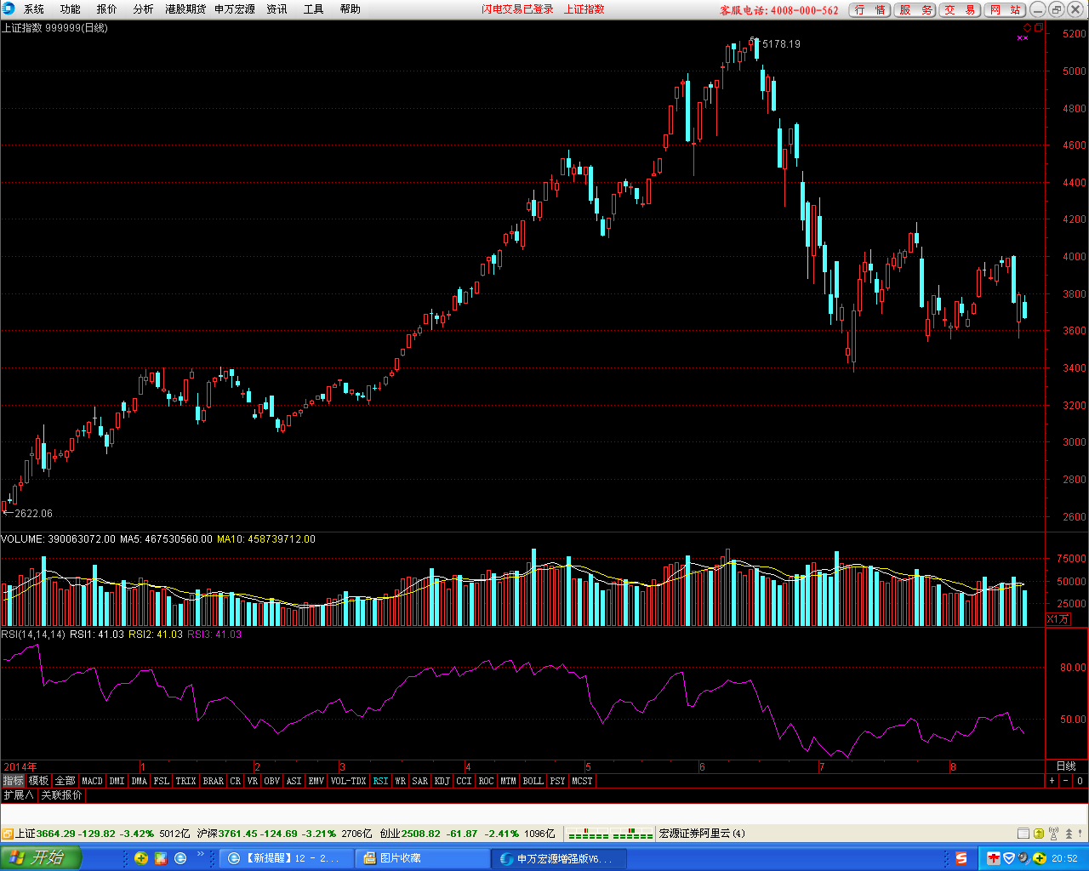Image resolution: width=1089 pixels, height=871 pixels.
Task: Click the red diamond icon above the price axis
Action: coord(1027,28)
